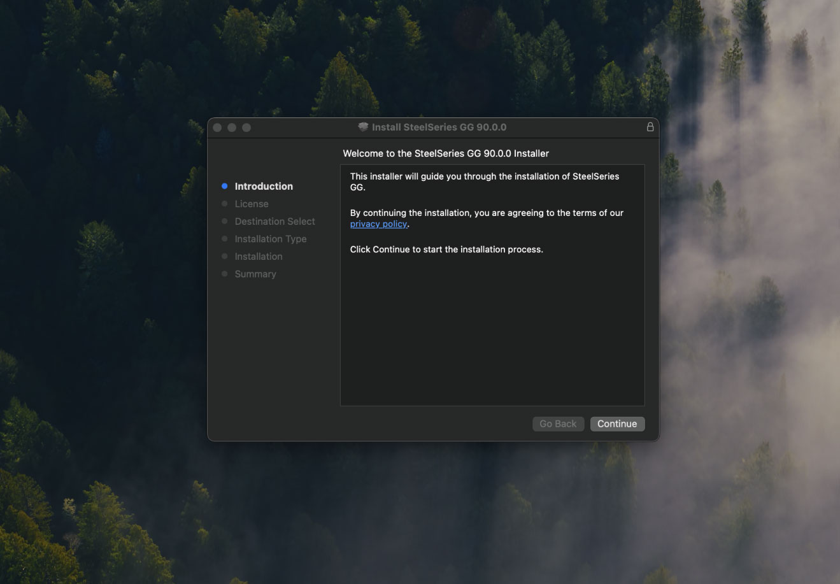Select the Introduction step in the sidebar
The width and height of the screenshot is (840, 584).
pos(264,187)
